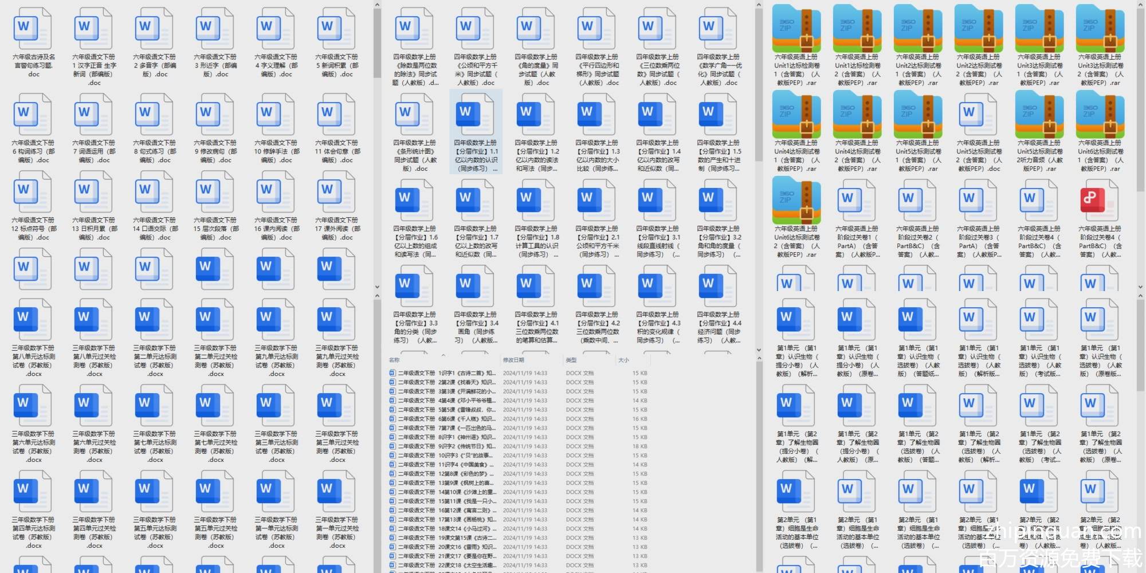Click scroll-up arrow of top-left file pane

coord(377,5)
